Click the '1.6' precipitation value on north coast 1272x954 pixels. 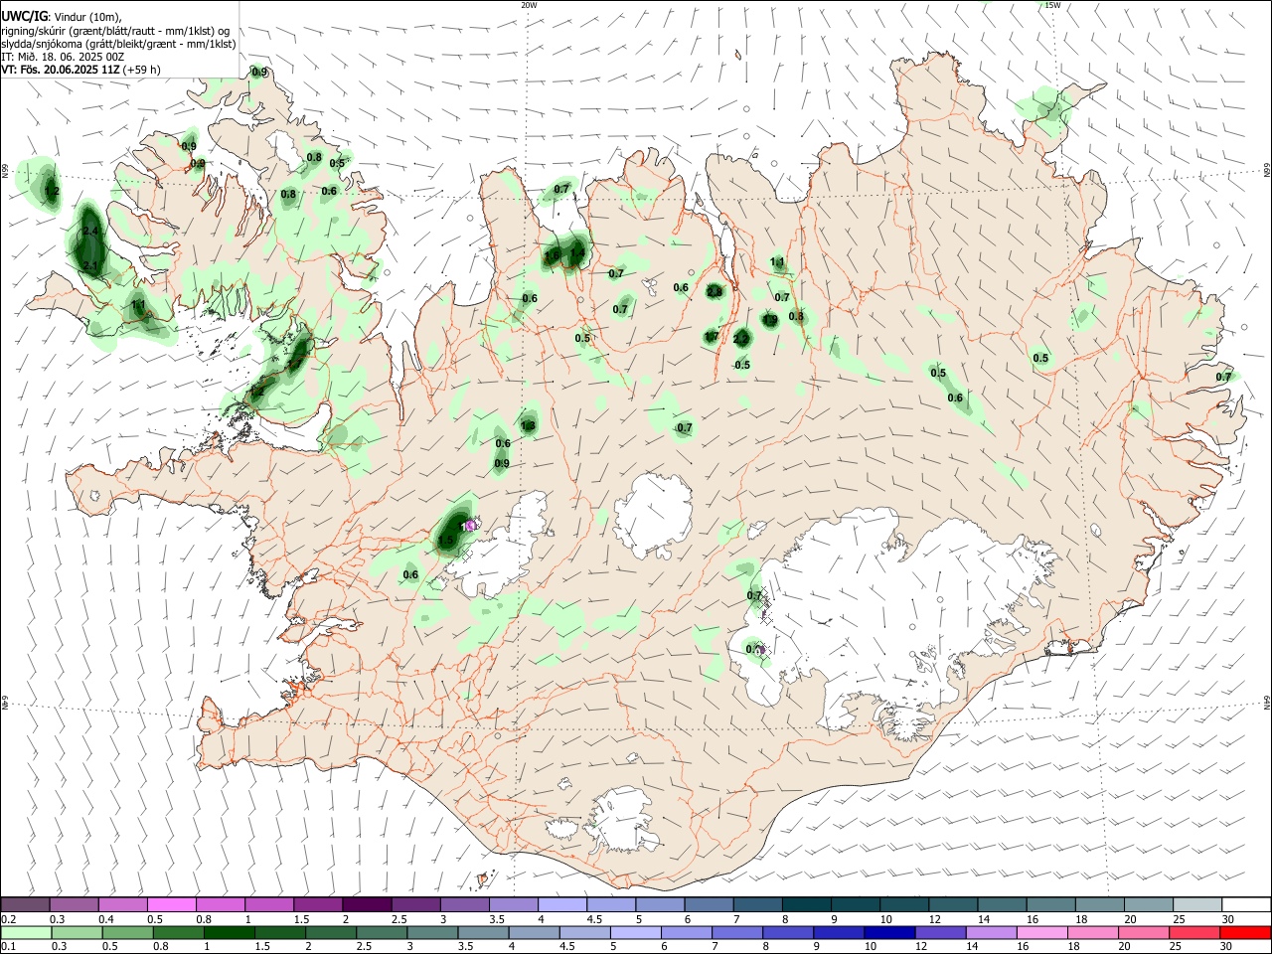pos(553,255)
